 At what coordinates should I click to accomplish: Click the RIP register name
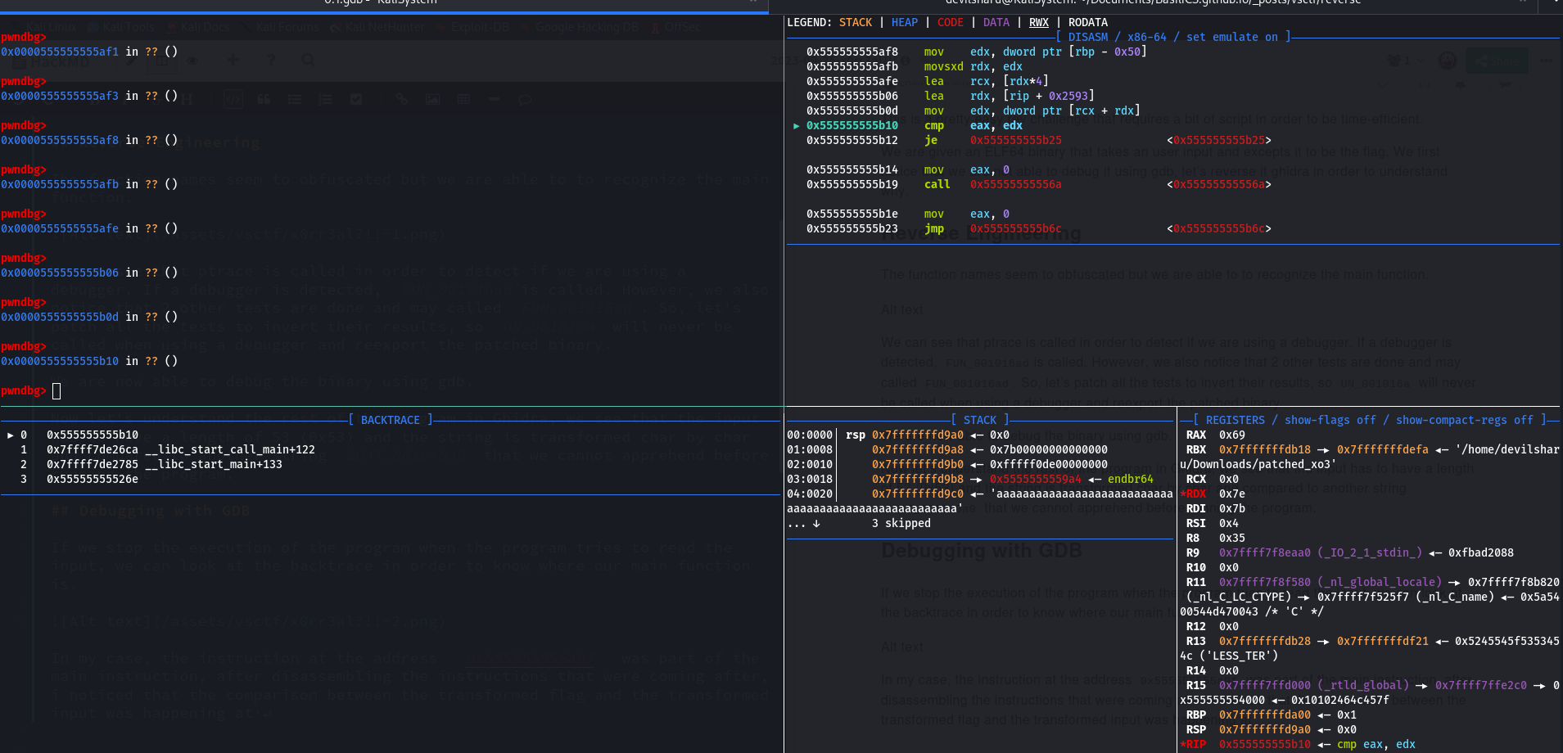pos(1196,745)
